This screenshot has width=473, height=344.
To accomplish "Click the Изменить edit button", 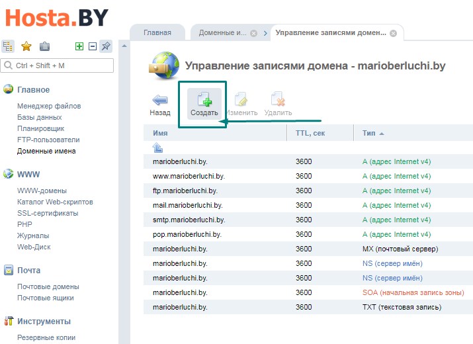I will point(241,105).
